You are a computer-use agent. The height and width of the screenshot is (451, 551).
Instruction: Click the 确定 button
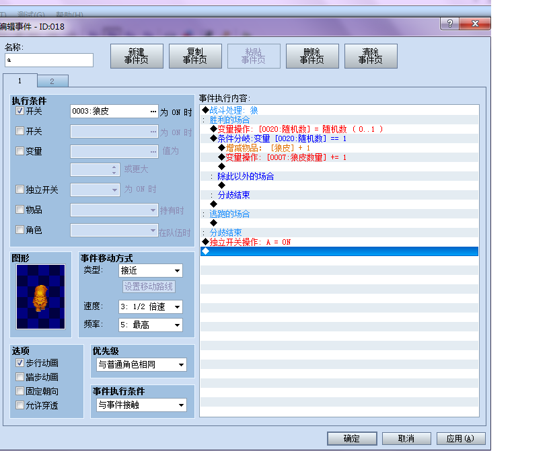pyautogui.click(x=352, y=439)
